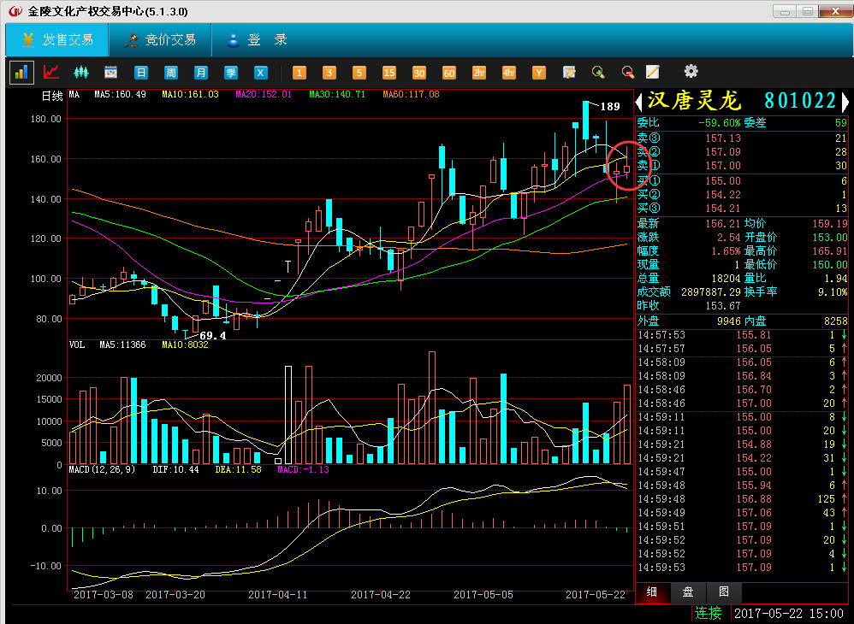The image size is (854, 624).
Task: Click the MA5:160.49 indicator label
Action: pyautogui.click(x=121, y=95)
